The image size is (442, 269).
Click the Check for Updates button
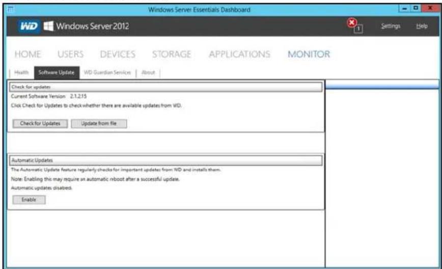point(40,124)
